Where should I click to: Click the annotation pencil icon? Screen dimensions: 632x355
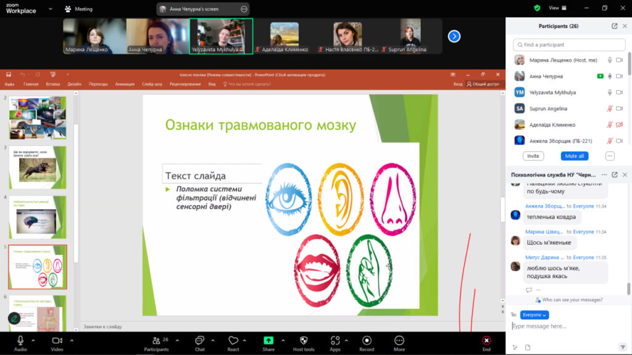coord(14,319)
